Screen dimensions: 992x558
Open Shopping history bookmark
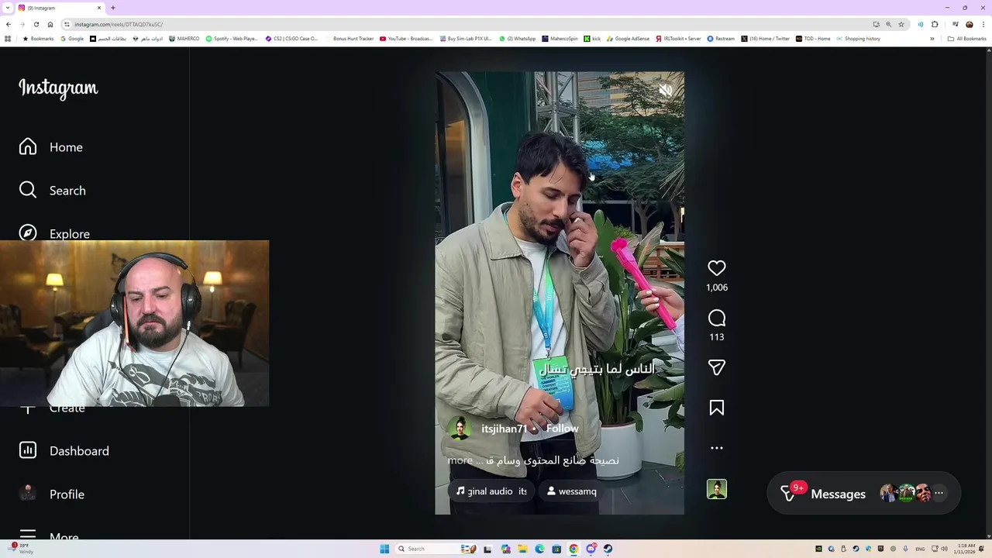[x=858, y=39]
